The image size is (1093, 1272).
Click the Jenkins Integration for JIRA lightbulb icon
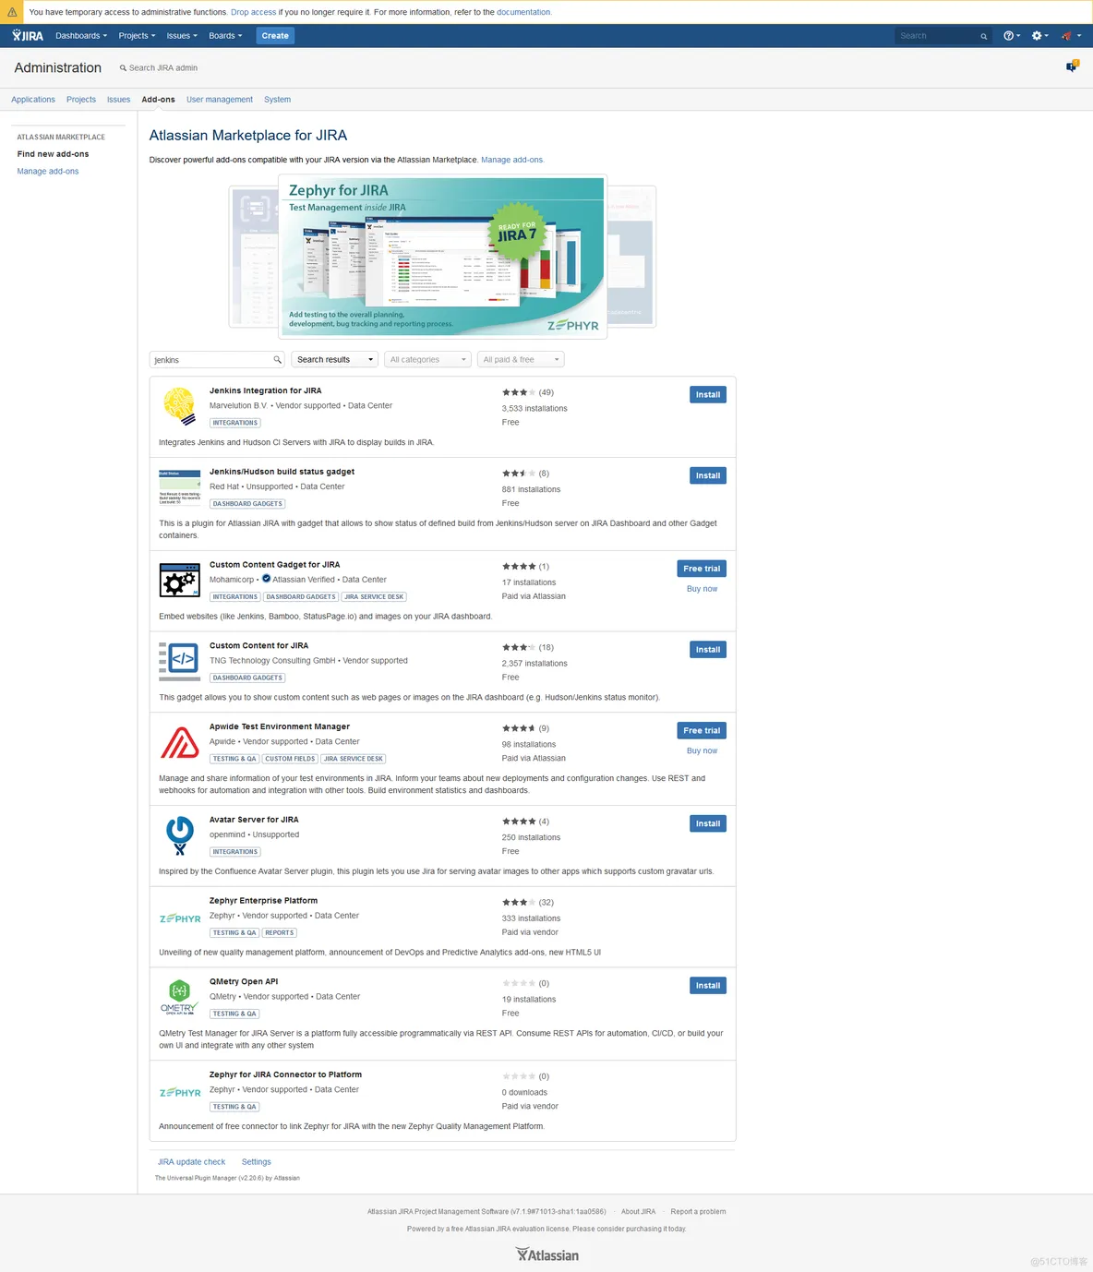pyautogui.click(x=179, y=406)
